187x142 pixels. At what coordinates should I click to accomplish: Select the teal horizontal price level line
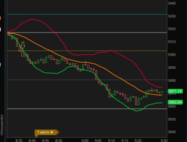pos(87,14)
